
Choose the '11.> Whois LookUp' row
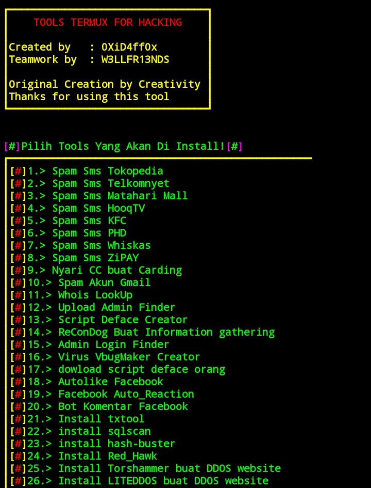click(x=72, y=295)
